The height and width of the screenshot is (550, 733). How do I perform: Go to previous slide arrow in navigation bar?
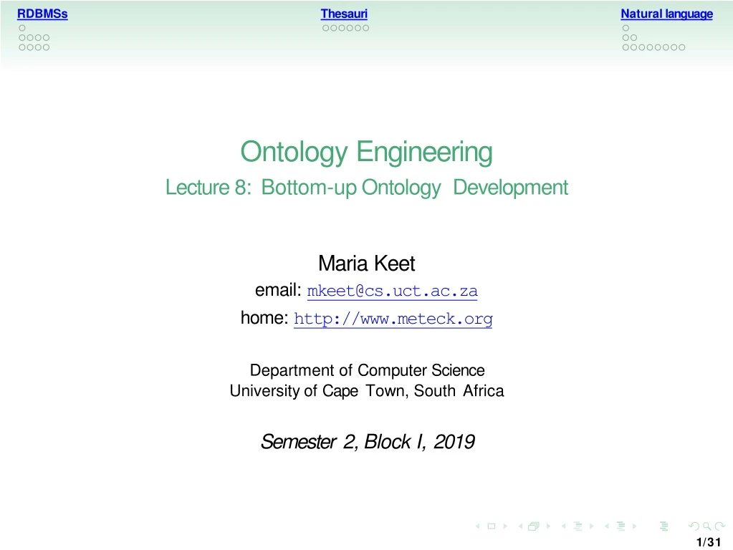pos(478,526)
